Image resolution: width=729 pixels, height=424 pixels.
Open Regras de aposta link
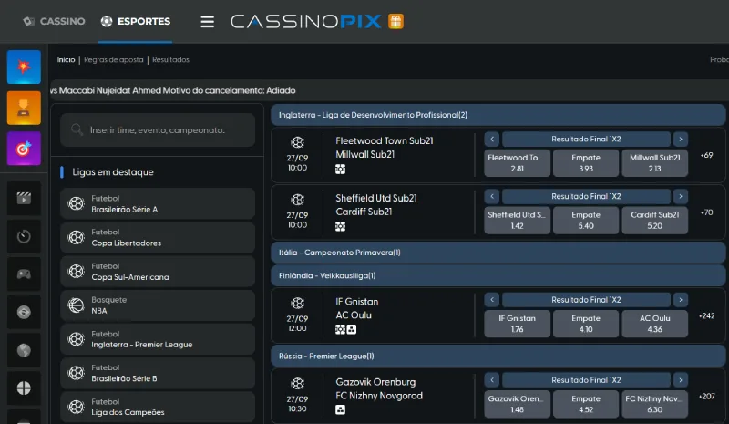[x=113, y=59]
